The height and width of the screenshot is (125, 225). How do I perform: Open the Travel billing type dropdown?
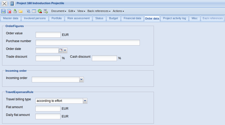pyautogui.click(x=85, y=101)
